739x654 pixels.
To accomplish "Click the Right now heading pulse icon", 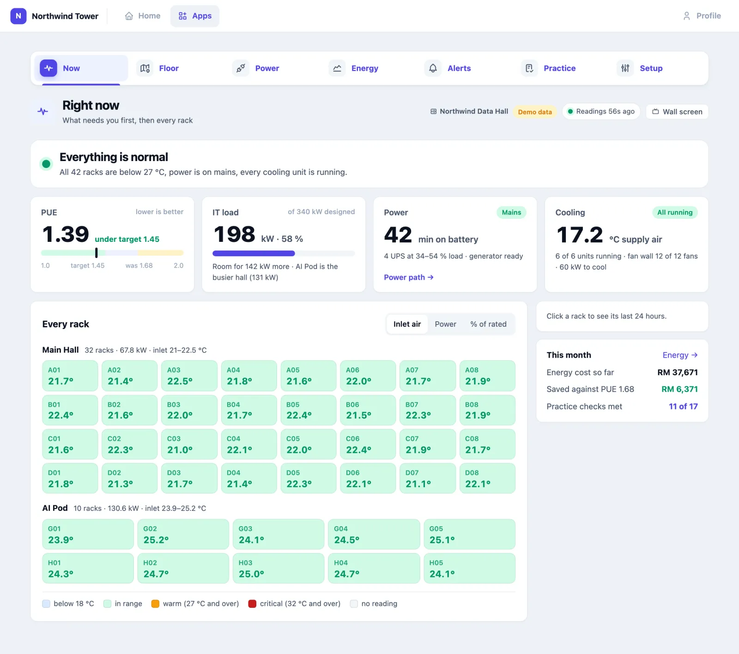I will pos(43,111).
